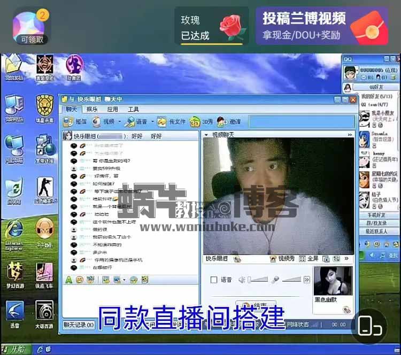Switch to the 娱乐 tab
401x355 pixels.
point(92,110)
